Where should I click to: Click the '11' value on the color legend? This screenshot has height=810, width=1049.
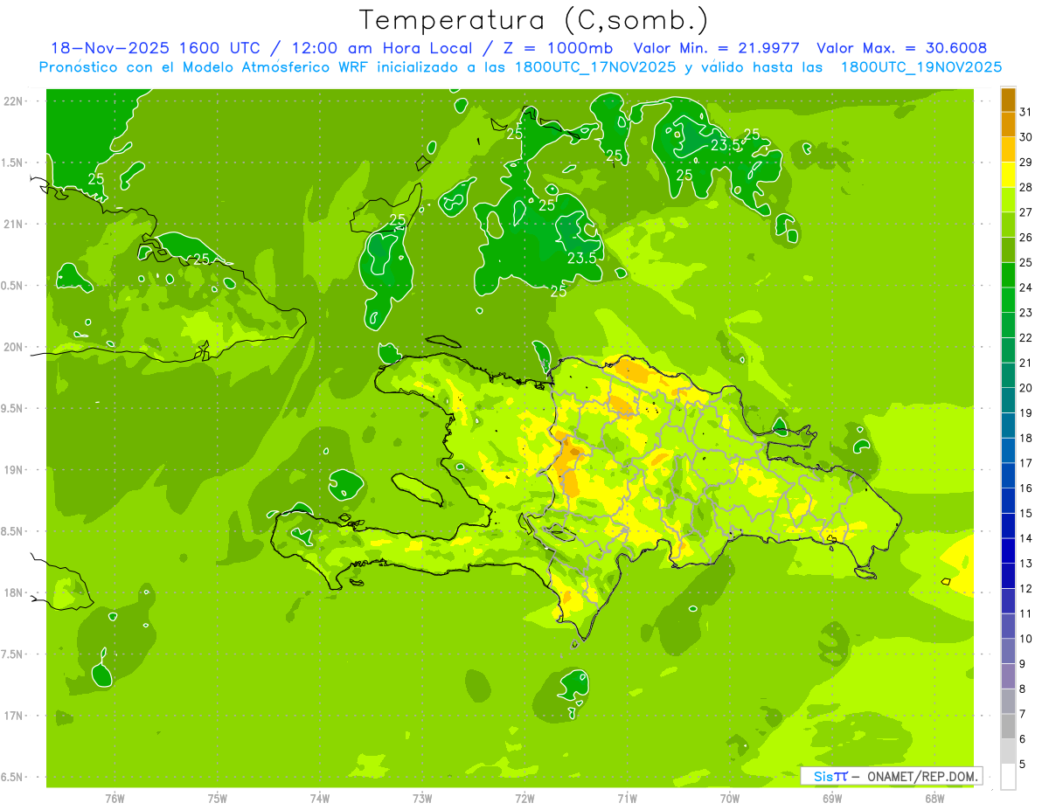(x=1026, y=613)
